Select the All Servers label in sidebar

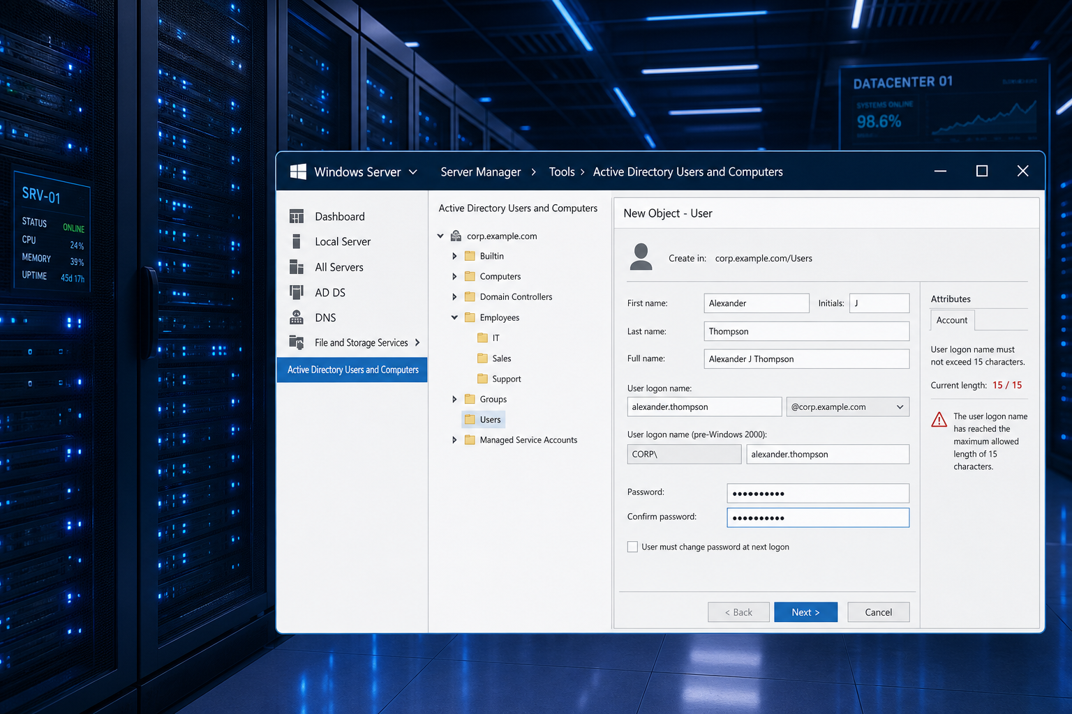(339, 267)
